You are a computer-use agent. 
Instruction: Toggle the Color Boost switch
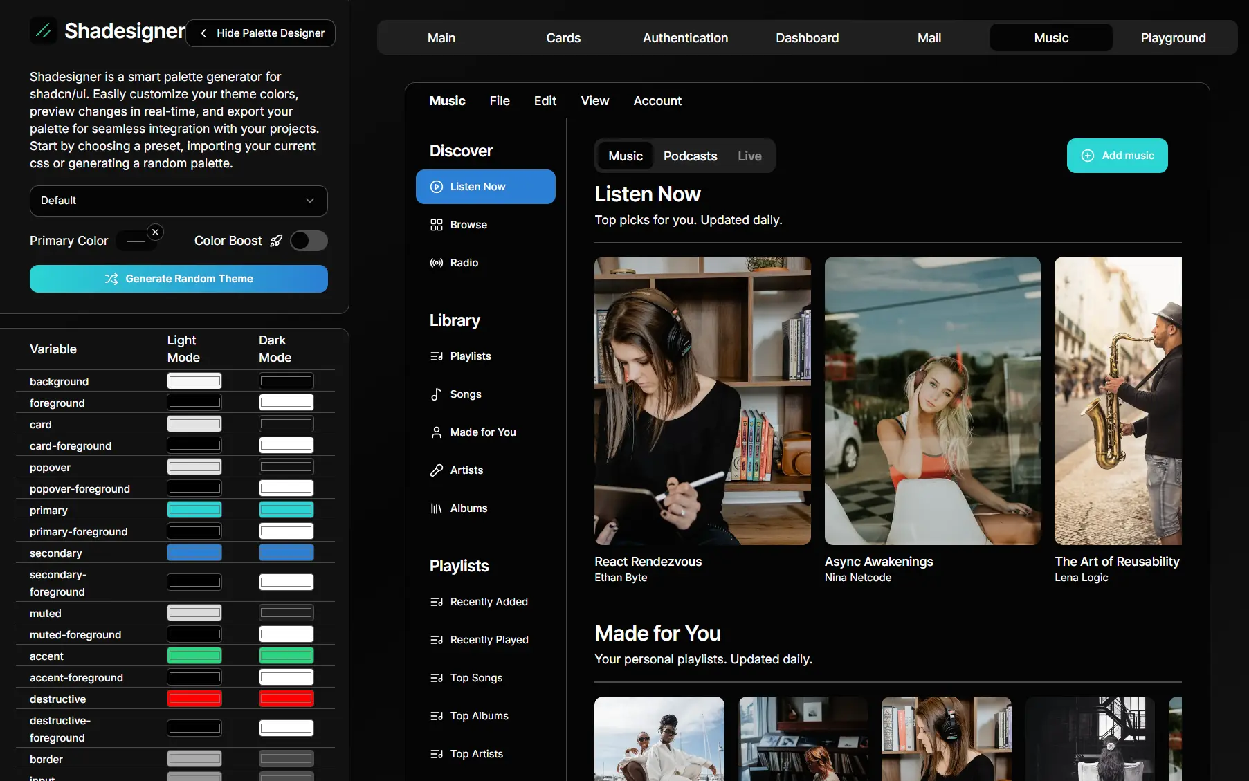[309, 241]
